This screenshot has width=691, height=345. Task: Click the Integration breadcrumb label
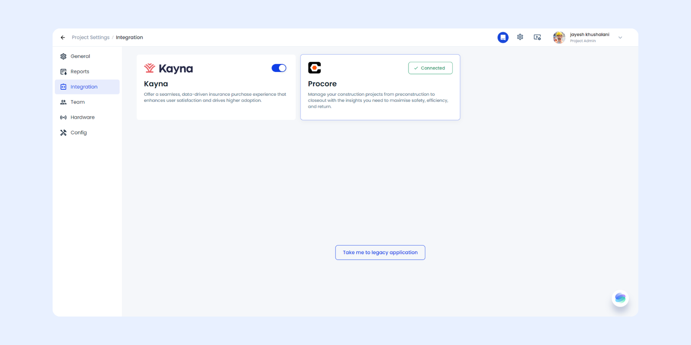tap(129, 38)
